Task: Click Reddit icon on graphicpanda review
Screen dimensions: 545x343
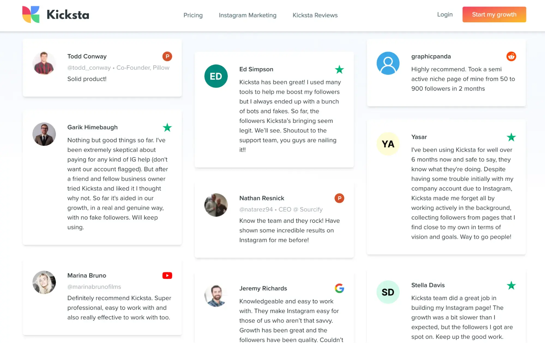Action: [x=511, y=56]
